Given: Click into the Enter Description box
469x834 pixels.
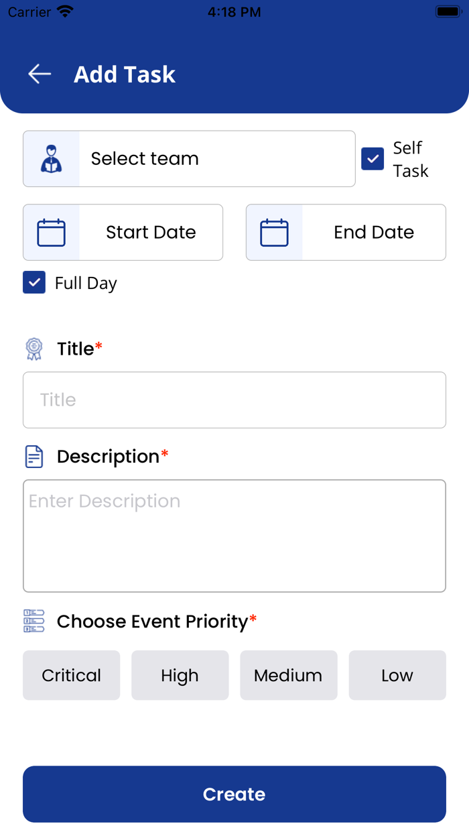Looking at the screenshot, I should click(234, 536).
